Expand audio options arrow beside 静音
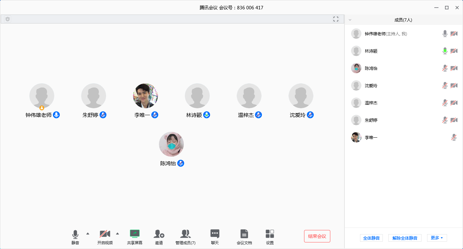Viewport: 463px width, 249px height. (88, 233)
